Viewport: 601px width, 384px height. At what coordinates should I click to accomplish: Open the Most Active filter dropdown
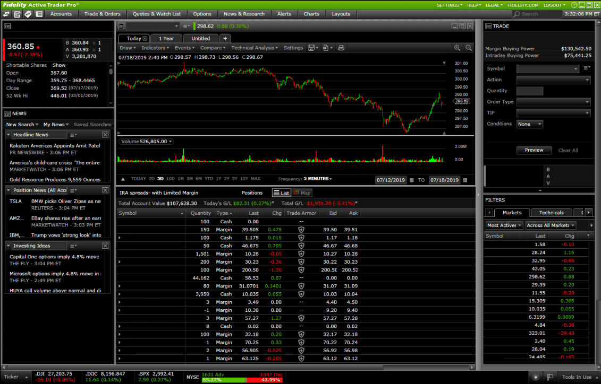tap(503, 225)
